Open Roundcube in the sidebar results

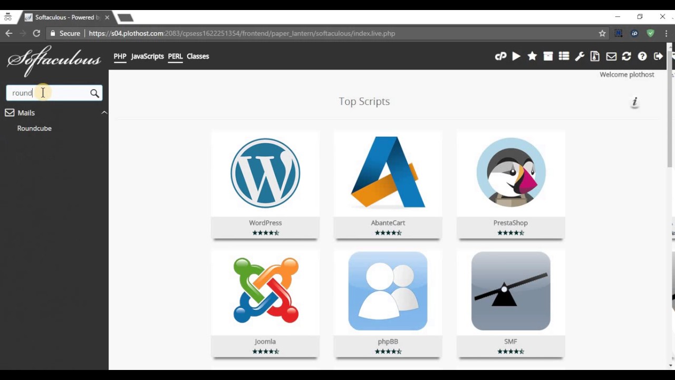[34, 128]
